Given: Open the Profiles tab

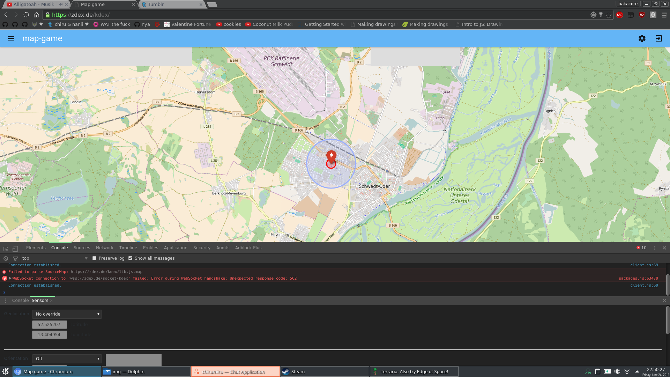Looking at the screenshot, I should click(150, 248).
